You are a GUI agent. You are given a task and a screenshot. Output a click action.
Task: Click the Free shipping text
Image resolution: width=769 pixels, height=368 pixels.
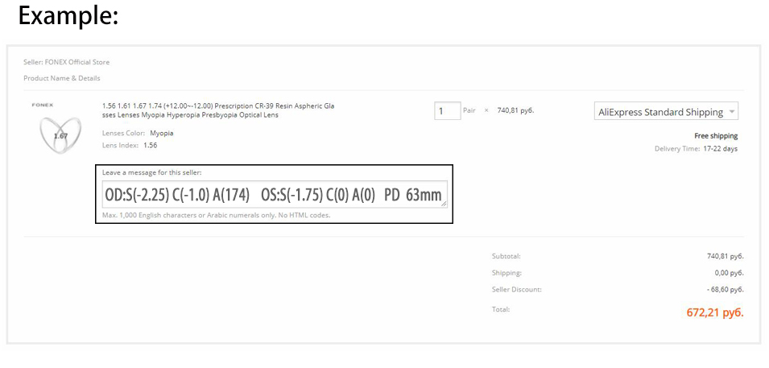pyautogui.click(x=715, y=136)
